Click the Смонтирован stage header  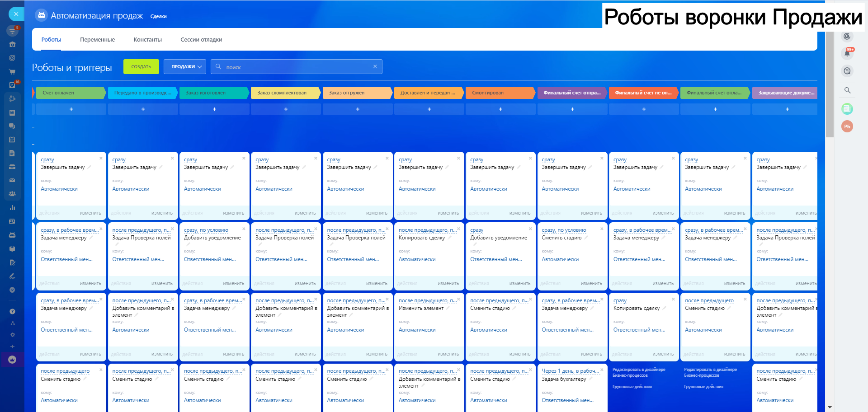pyautogui.click(x=500, y=93)
